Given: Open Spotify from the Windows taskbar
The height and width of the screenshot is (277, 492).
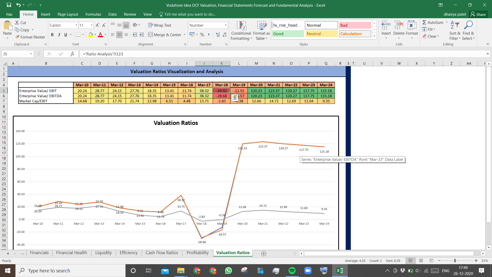Looking at the screenshot, I should pyautogui.click(x=292, y=271).
